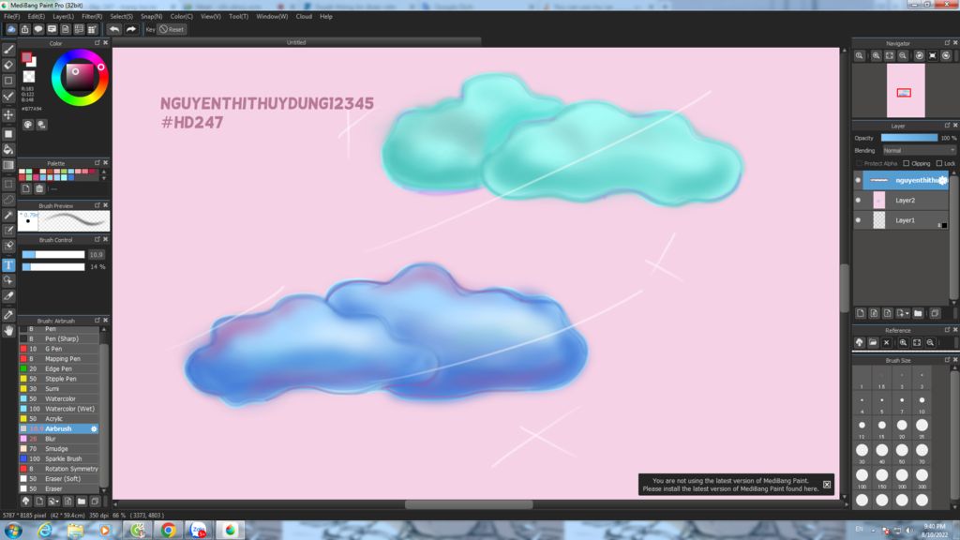
Task: Click the brush size slider
Action: tap(53, 255)
